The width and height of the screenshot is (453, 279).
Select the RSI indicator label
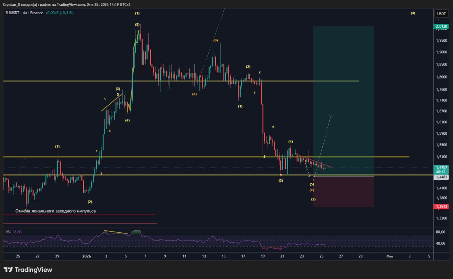point(8,232)
